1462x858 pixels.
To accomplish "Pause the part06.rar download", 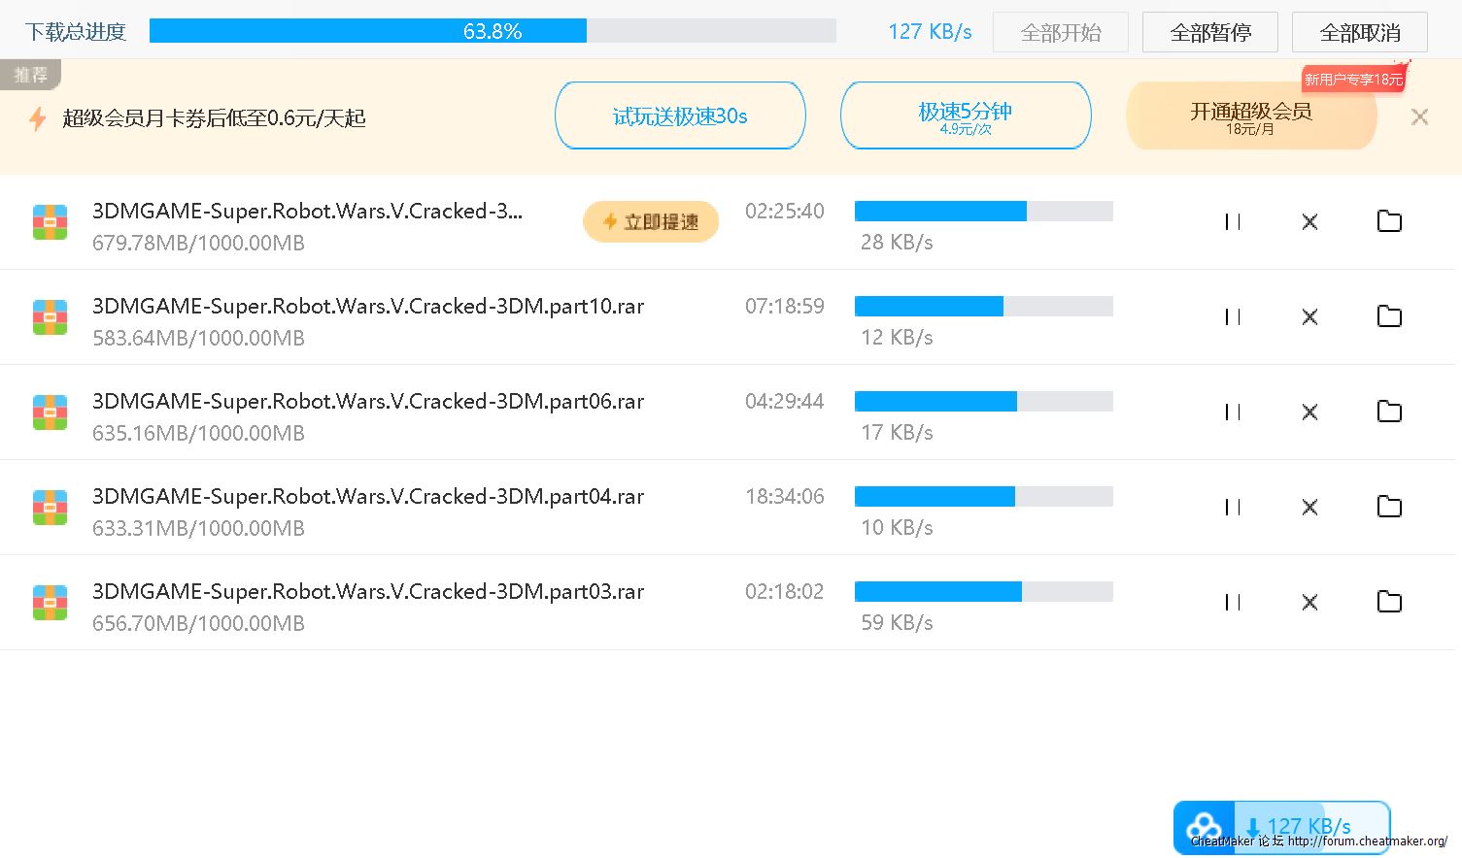I will [x=1233, y=412].
